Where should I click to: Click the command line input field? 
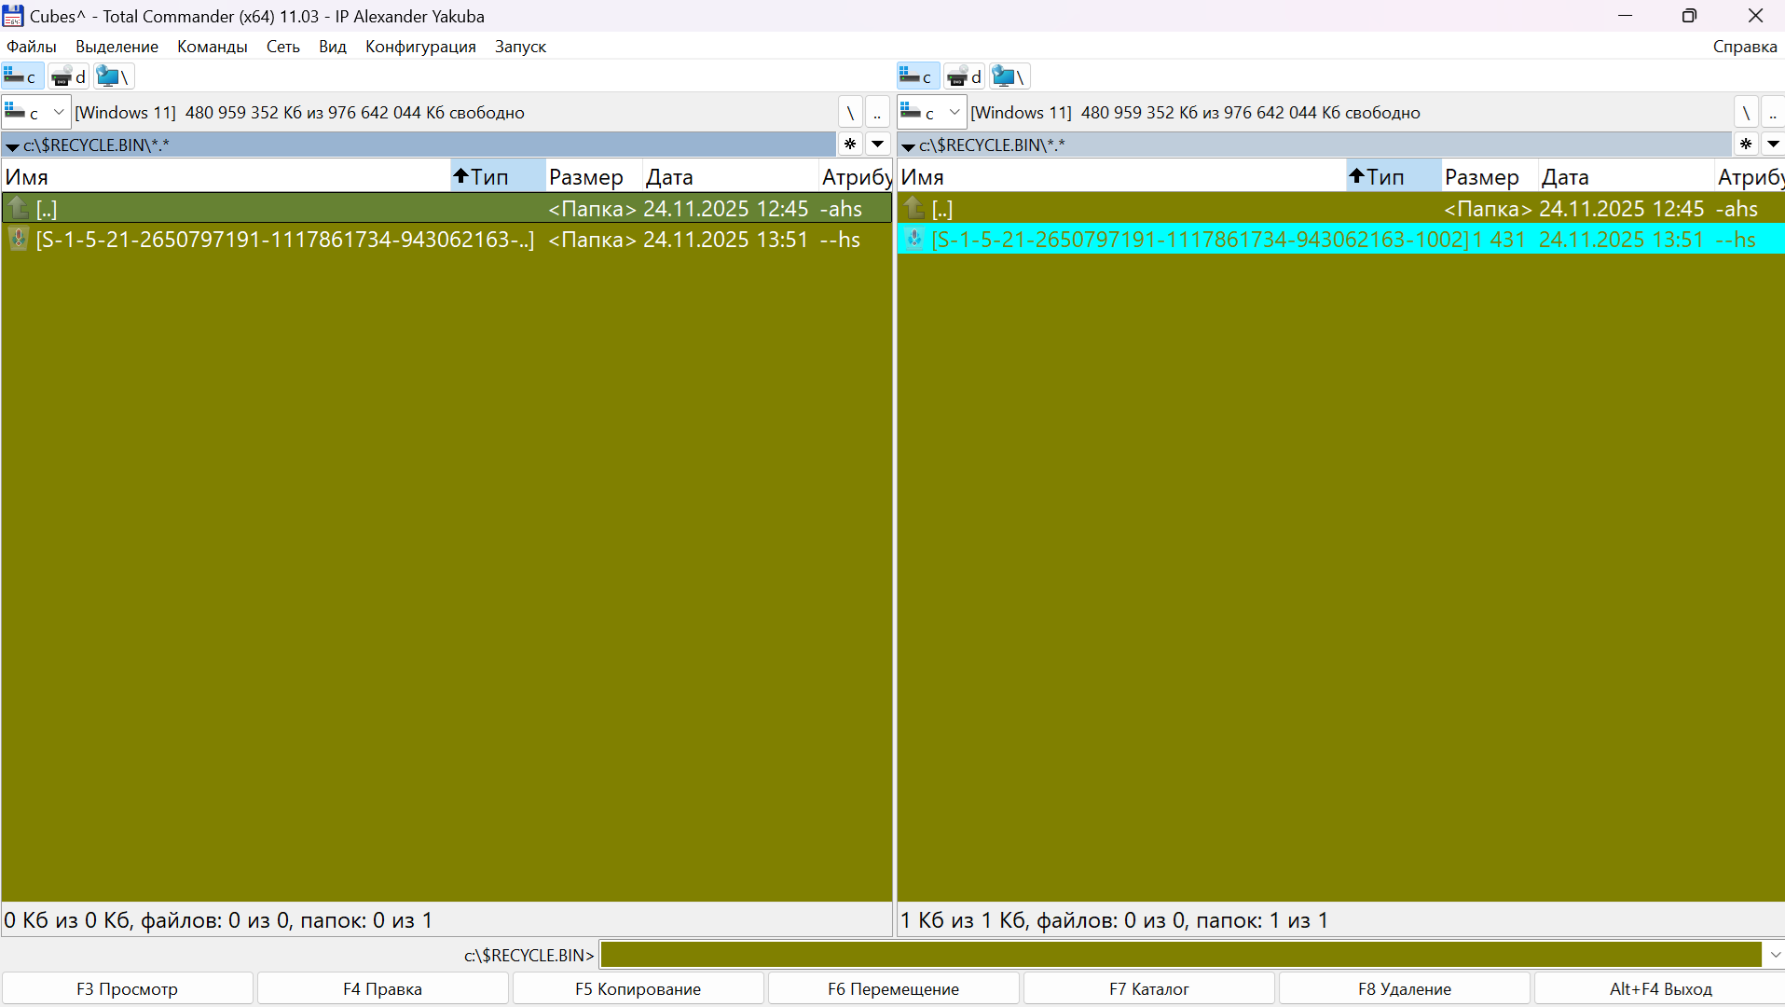(x=1181, y=955)
